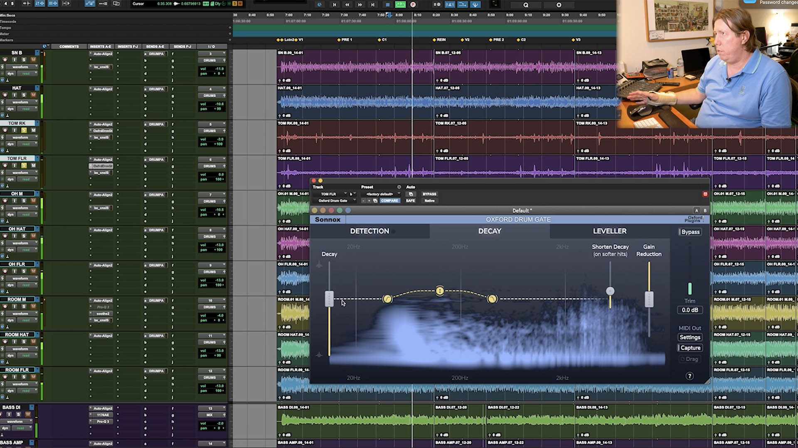
Task: Open the SN B waveform view selector
Action: click(22, 67)
